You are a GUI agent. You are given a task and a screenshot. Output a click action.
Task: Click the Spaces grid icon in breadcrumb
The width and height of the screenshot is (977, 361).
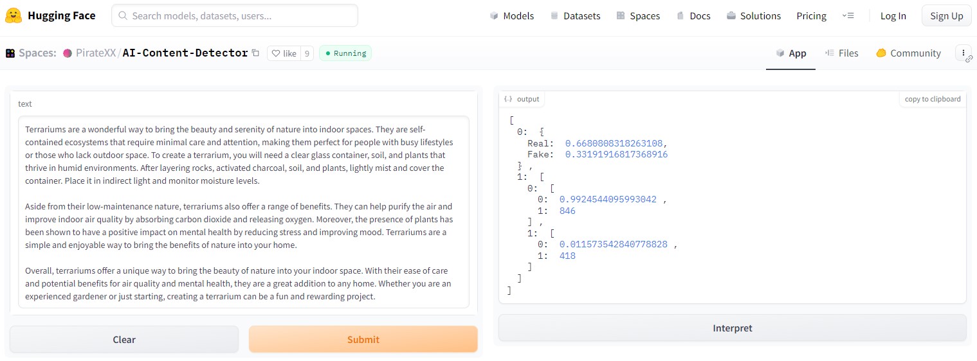tap(10, 53)
